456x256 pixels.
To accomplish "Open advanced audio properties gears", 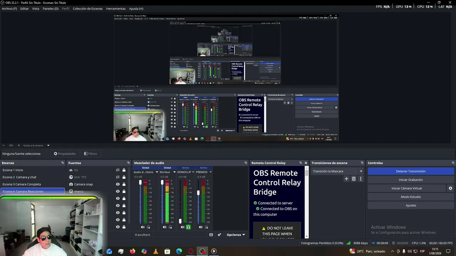I will click(x=219, y=235).
